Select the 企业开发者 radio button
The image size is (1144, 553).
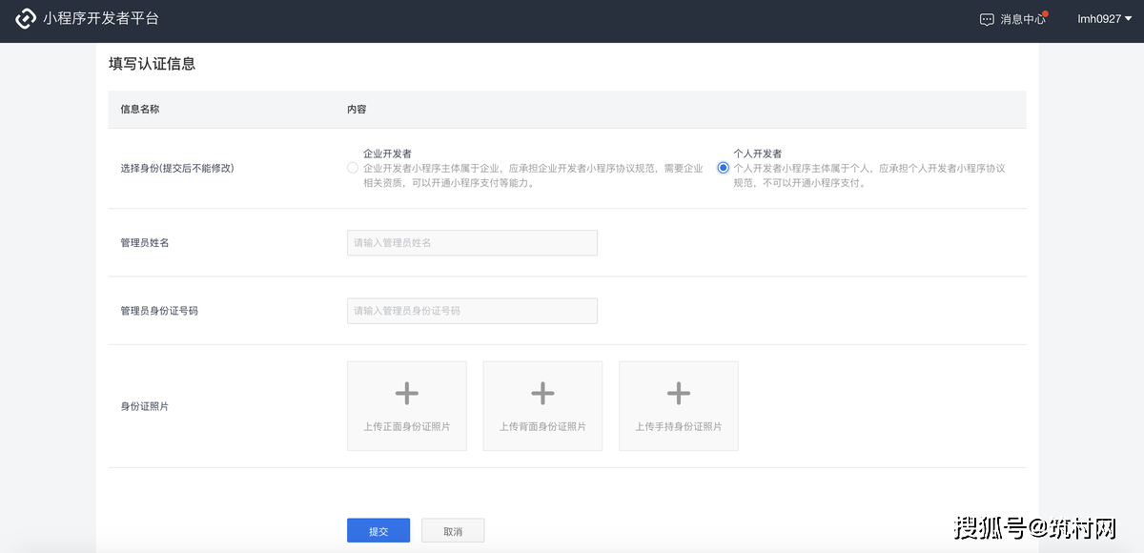353,168
